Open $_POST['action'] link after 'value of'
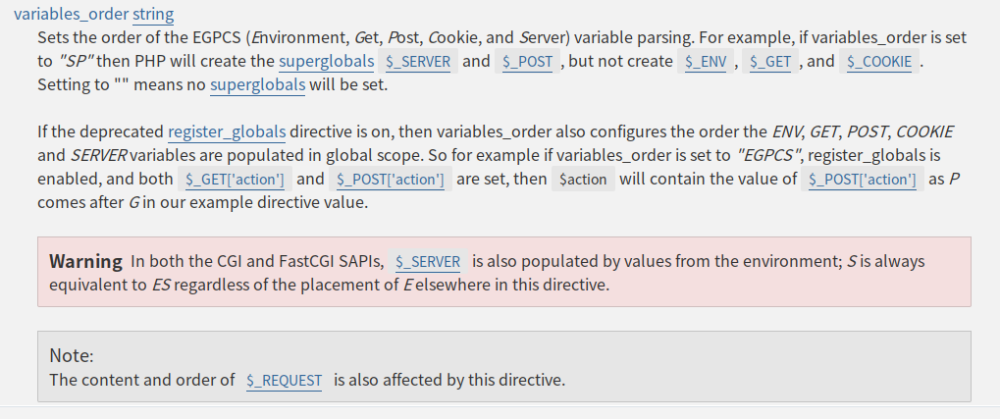Viewport: 1000px width, 419px height. pos(862,180)
